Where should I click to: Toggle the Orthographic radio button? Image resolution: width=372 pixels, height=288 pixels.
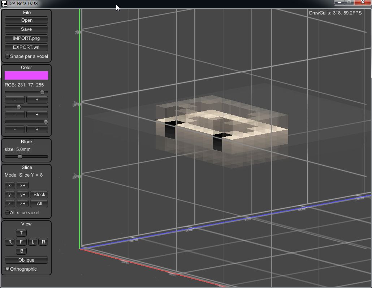pos(8,269)
